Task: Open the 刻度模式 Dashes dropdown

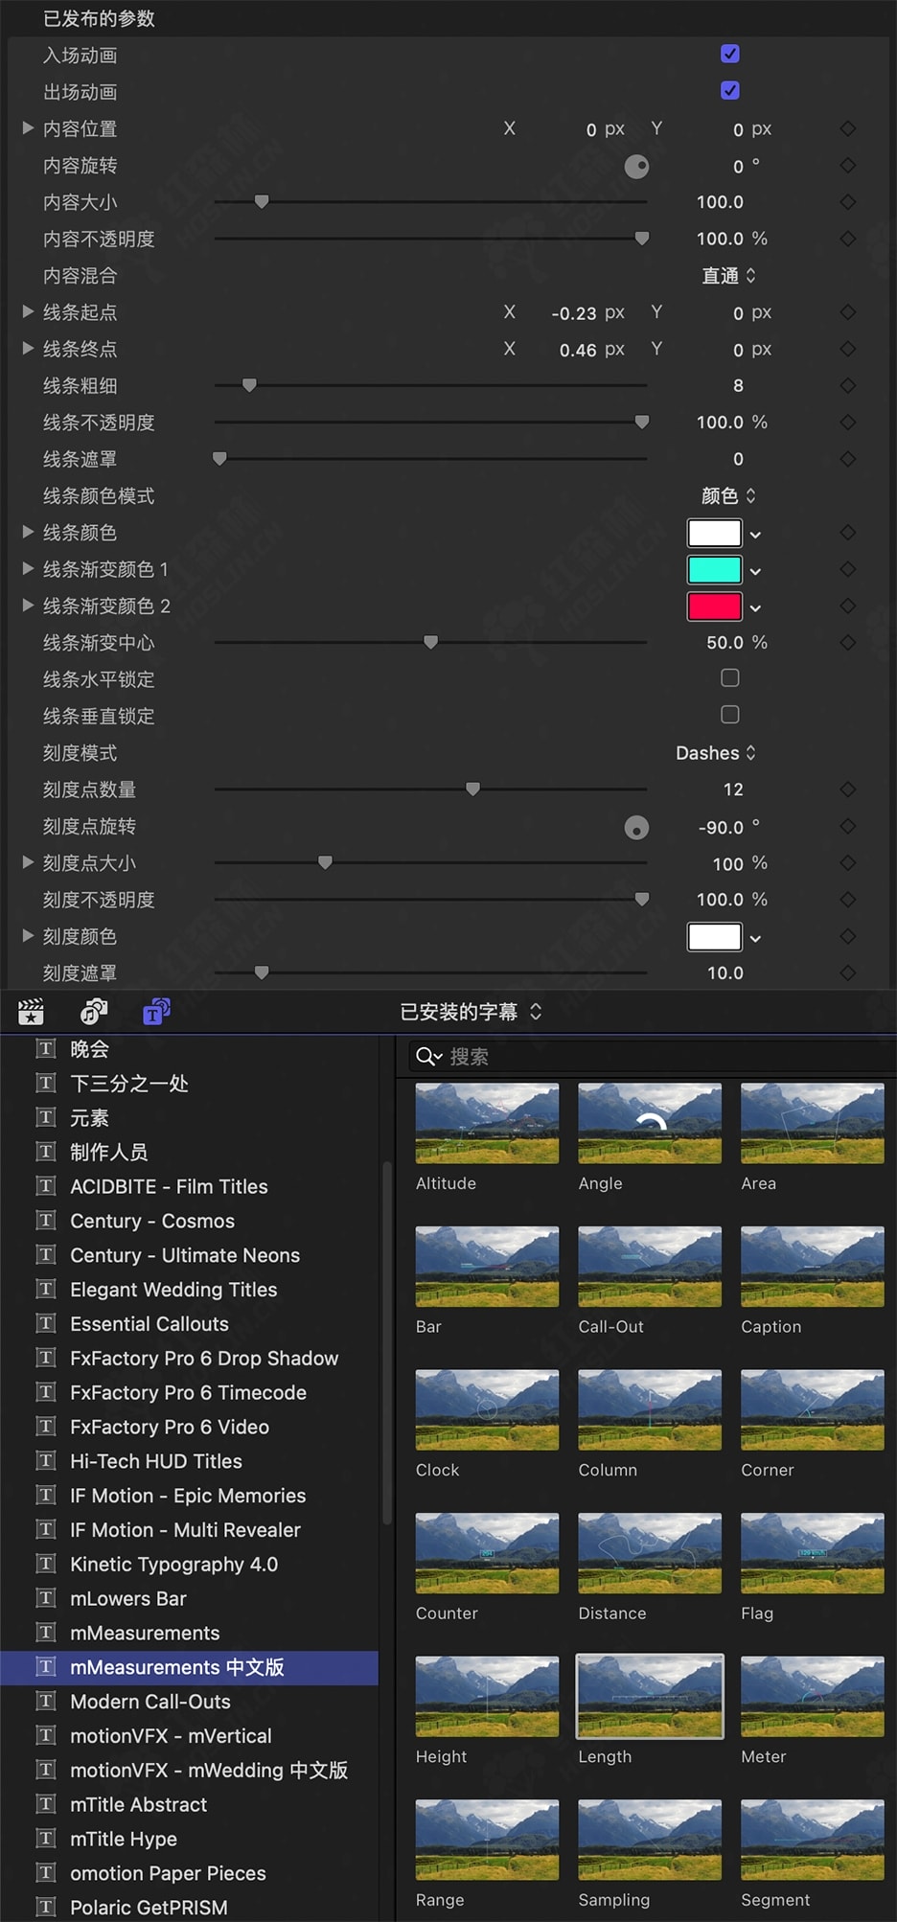Action: tap(716, 753)
